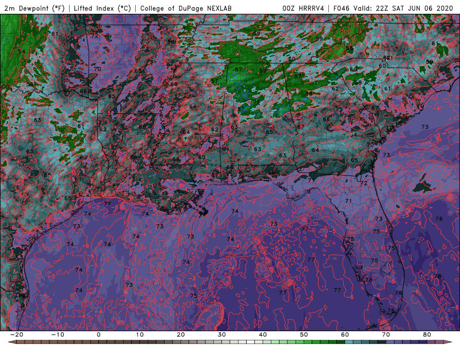Click the '2m Dewpoint (°F)' title text
The image size is (460, 345).
[34, 8]
